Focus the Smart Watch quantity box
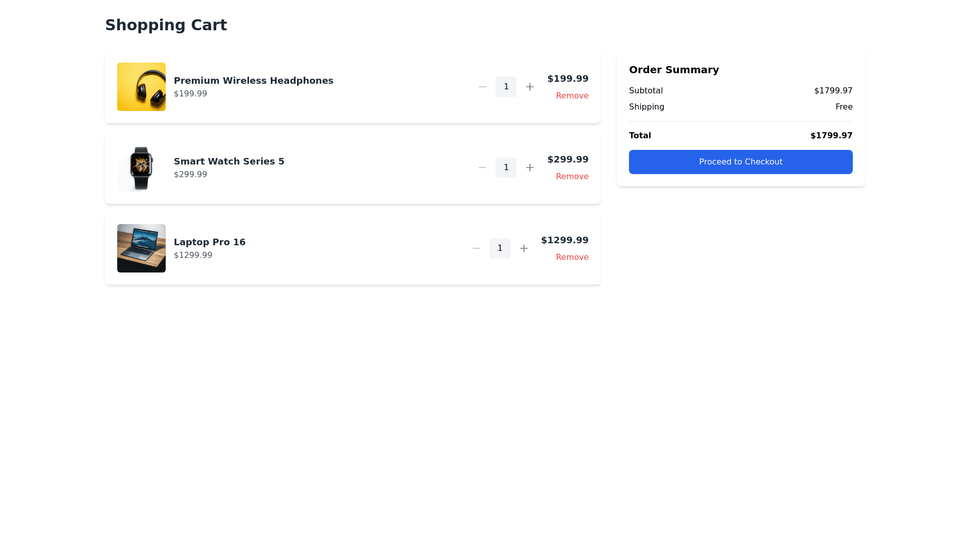The image size is (970, 545). (506, 168)
